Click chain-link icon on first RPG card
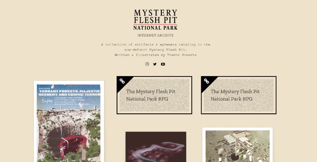 [122, 81]
